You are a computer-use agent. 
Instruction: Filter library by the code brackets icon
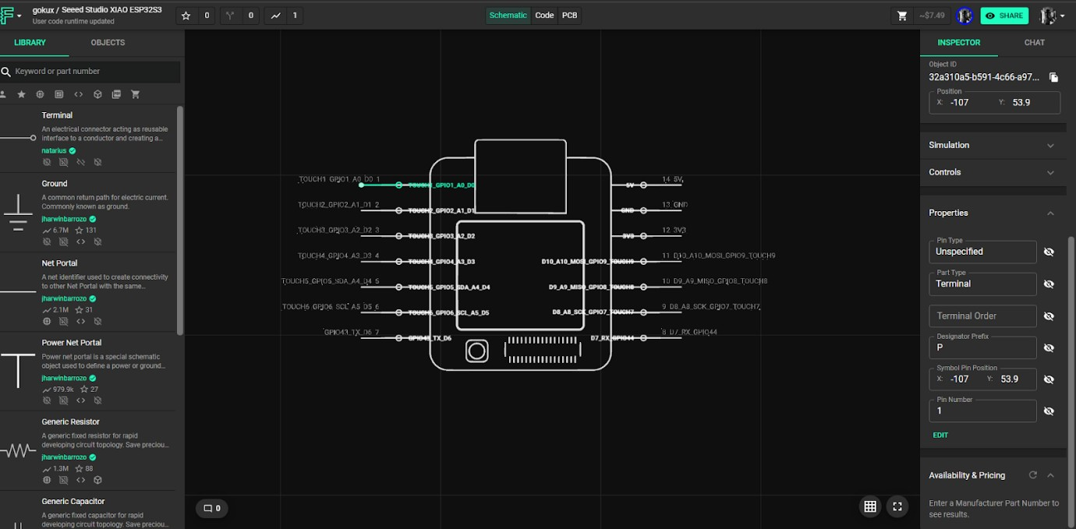click(79, 94)
